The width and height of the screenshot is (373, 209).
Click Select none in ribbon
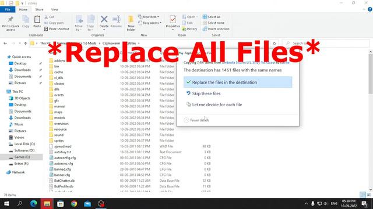point(213,23)
